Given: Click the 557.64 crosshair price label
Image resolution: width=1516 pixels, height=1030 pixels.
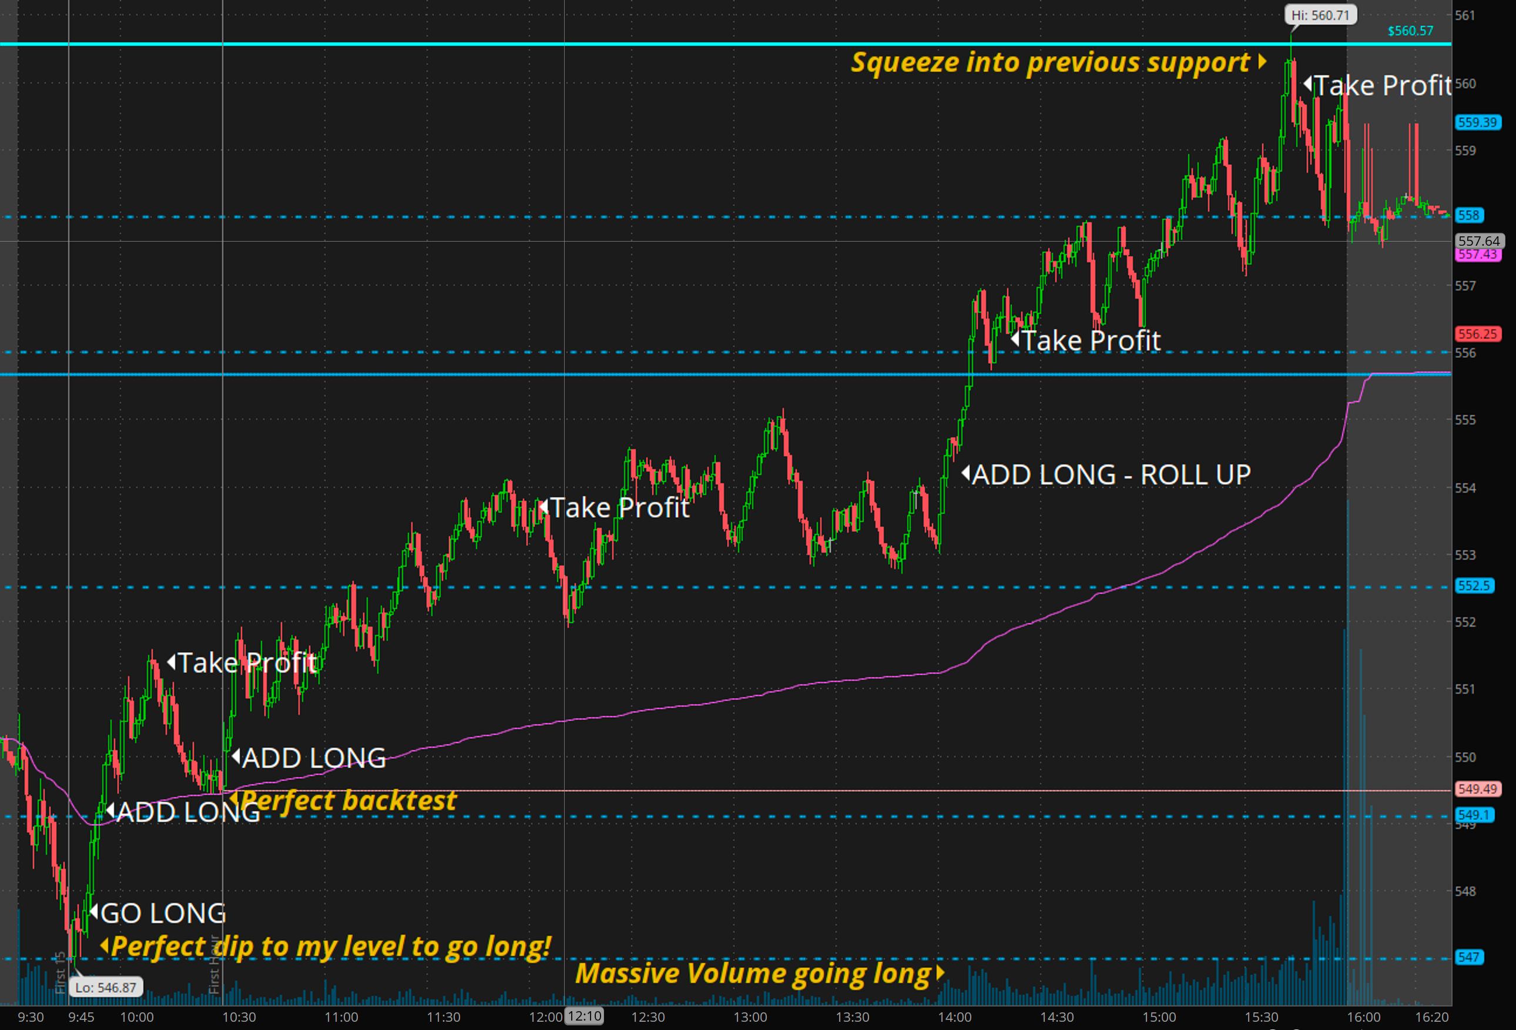Looking at the screenshot, I should [1479, 241].
